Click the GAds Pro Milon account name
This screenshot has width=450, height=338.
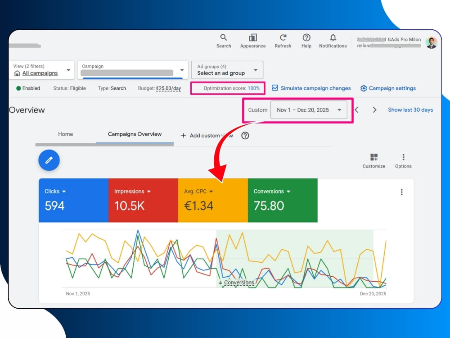(x=404, y=39)
